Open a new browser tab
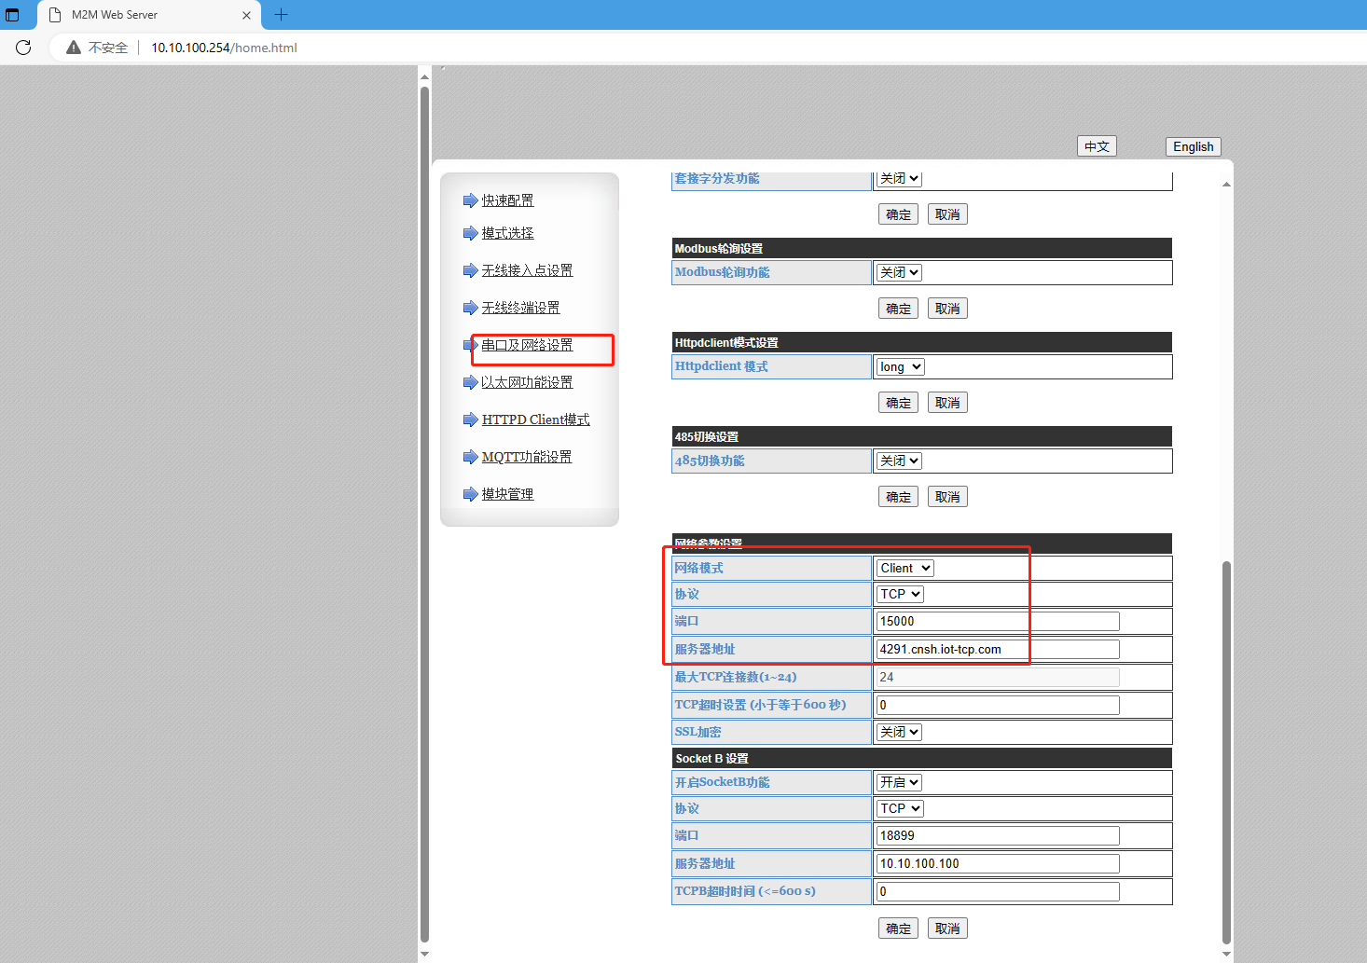The image size is (1367, 963). tap(281, 15)
